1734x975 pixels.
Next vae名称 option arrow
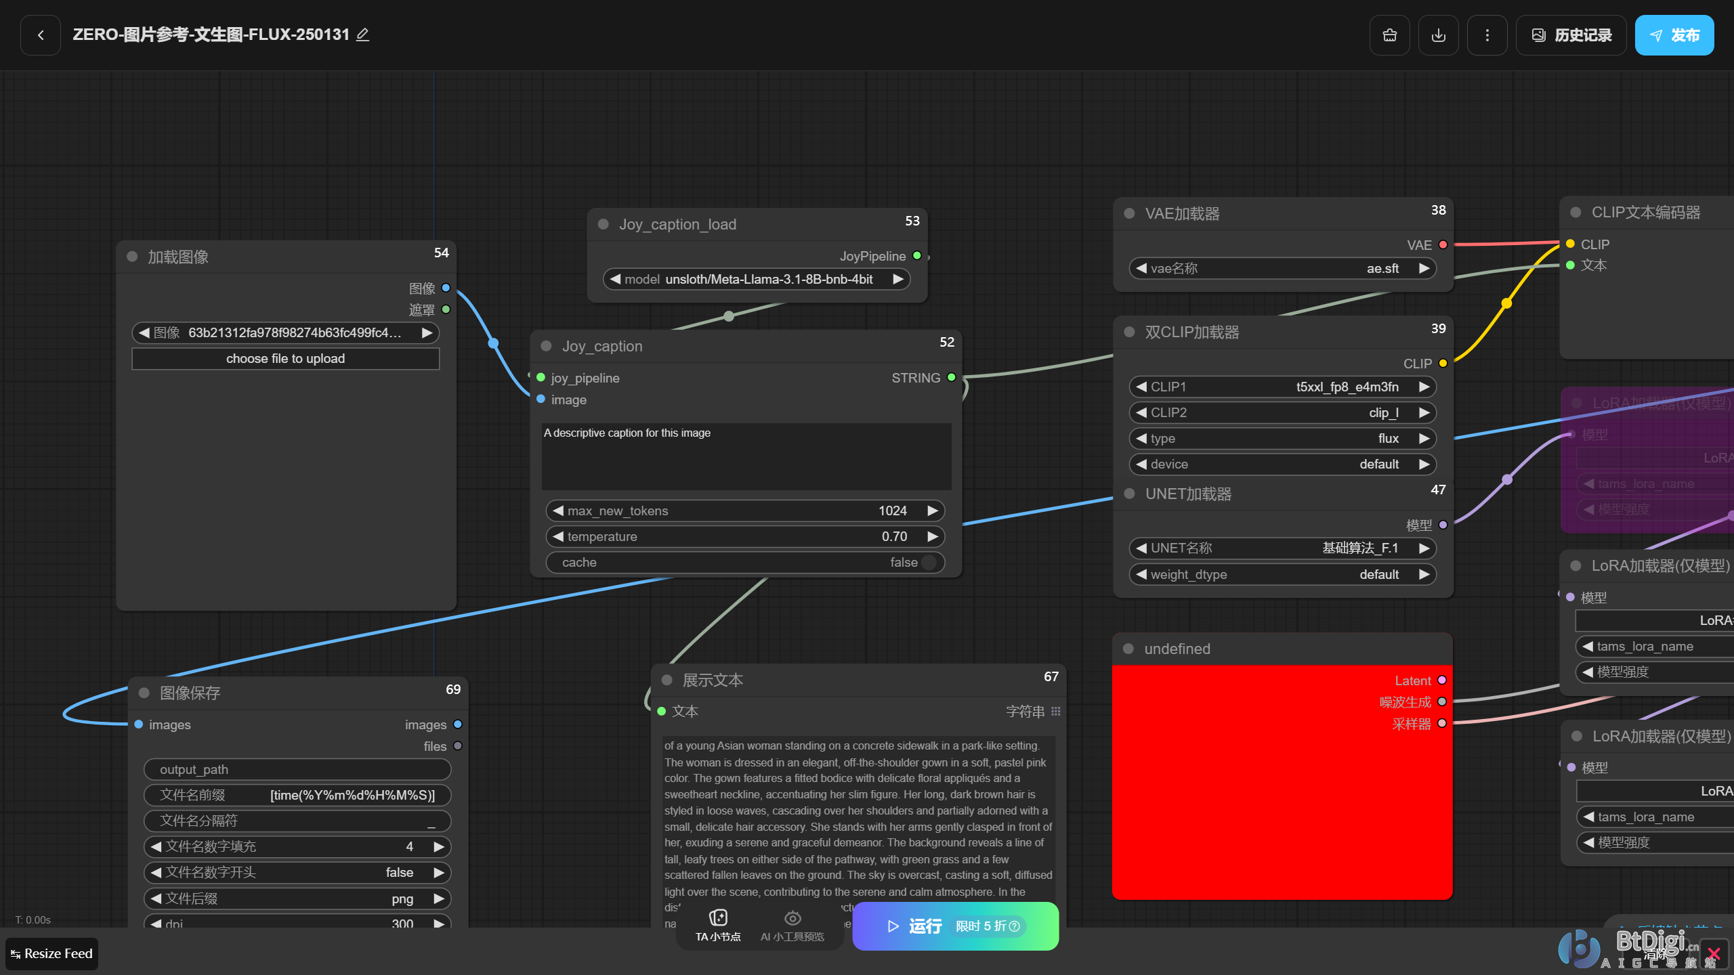1424,268
